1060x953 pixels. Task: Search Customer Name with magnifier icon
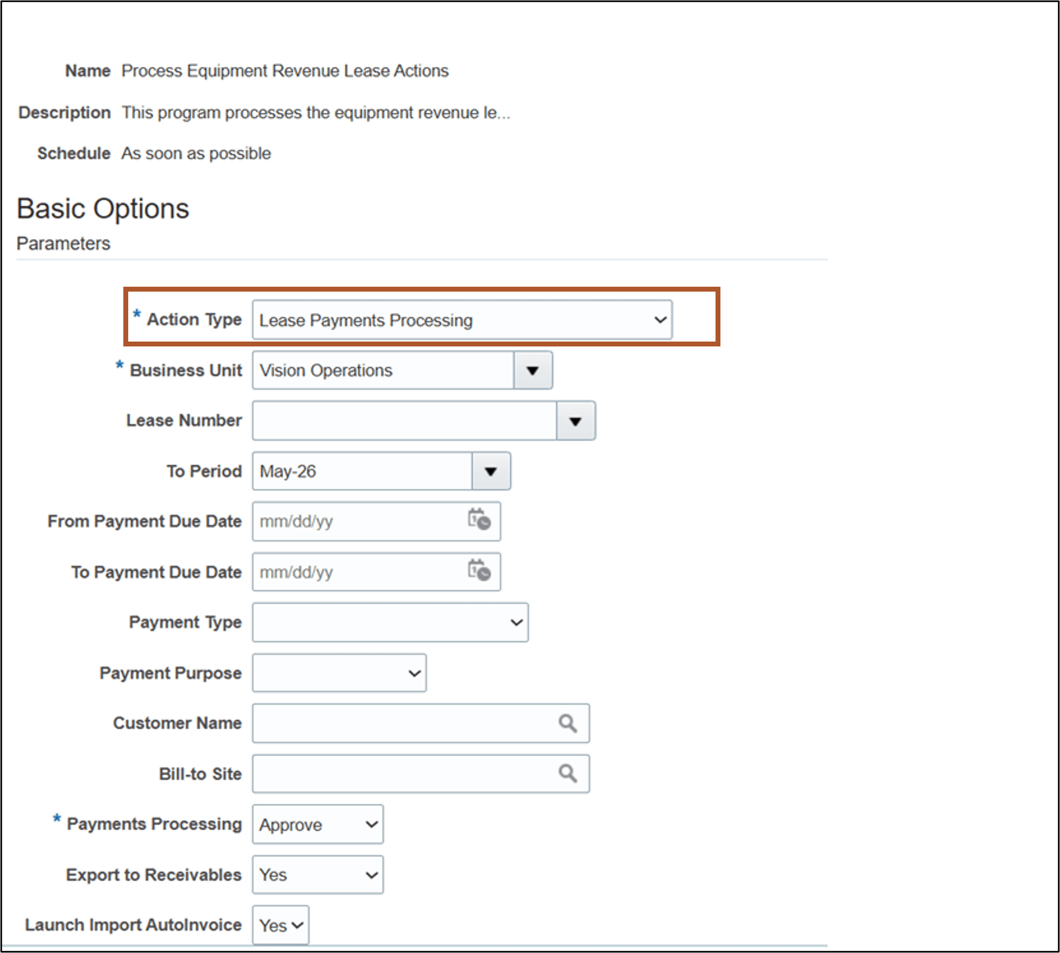pos(568,723)
